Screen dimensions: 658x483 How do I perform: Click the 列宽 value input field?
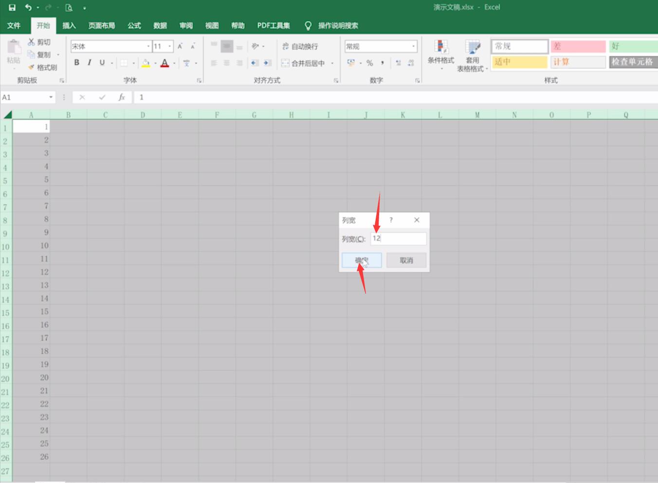point(399,238)
